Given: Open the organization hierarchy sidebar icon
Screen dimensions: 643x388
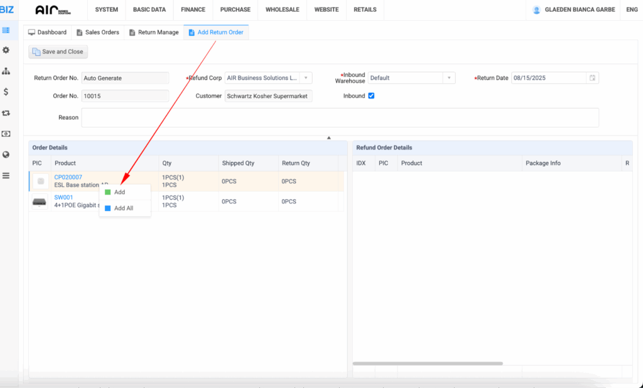Looking at the screenshot, I should pos(6,71).
